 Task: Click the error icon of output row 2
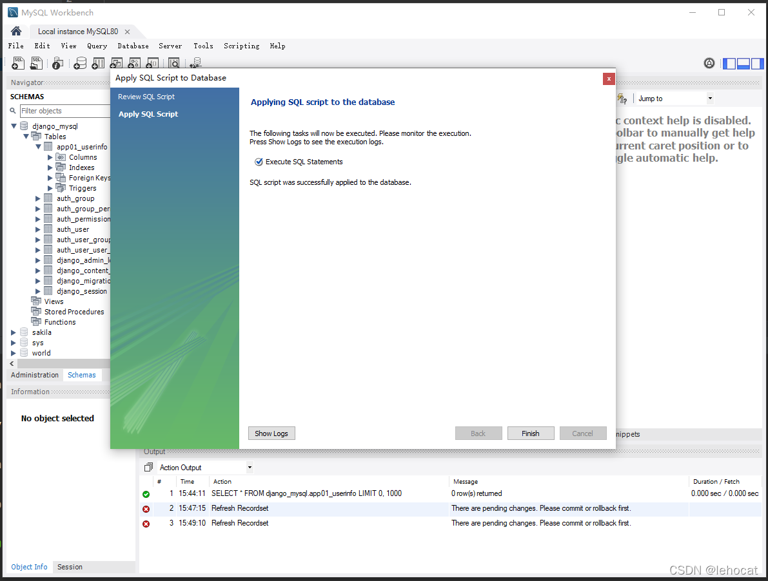(x=146, y=509)
